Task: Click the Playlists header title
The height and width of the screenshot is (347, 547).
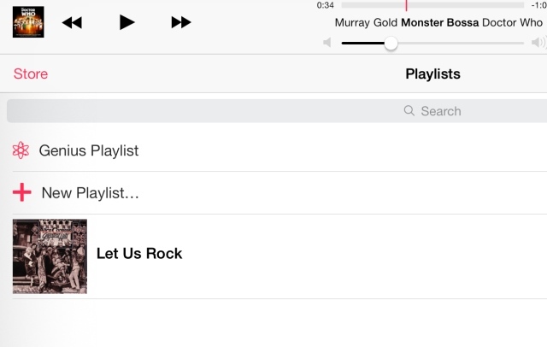Action: click(x=432, y=74)
